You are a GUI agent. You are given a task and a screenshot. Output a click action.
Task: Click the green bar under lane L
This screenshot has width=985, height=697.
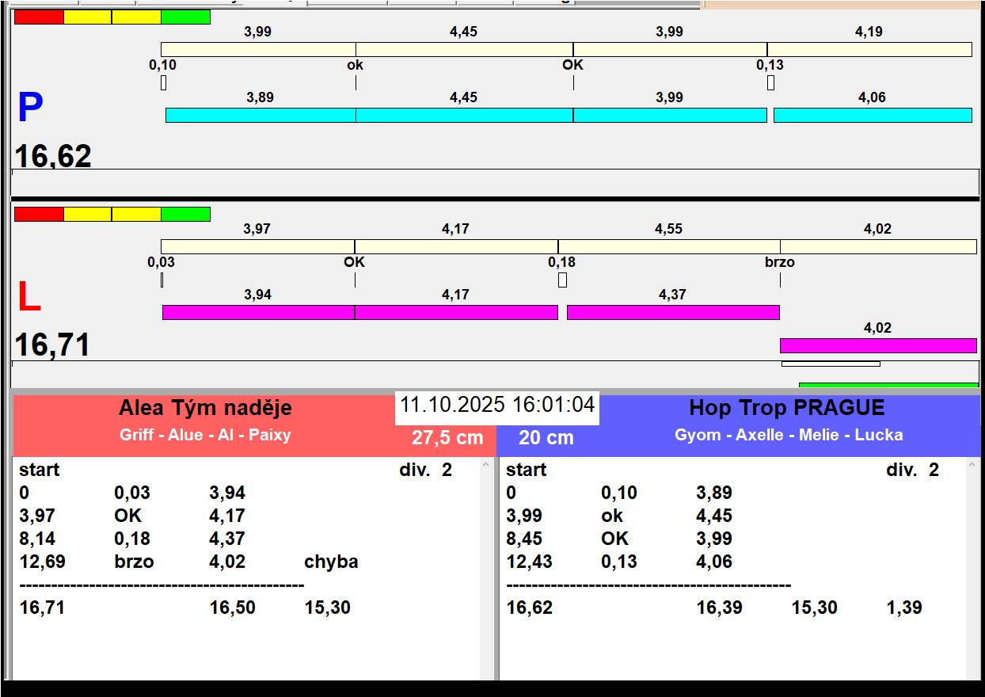pos(888,386)
